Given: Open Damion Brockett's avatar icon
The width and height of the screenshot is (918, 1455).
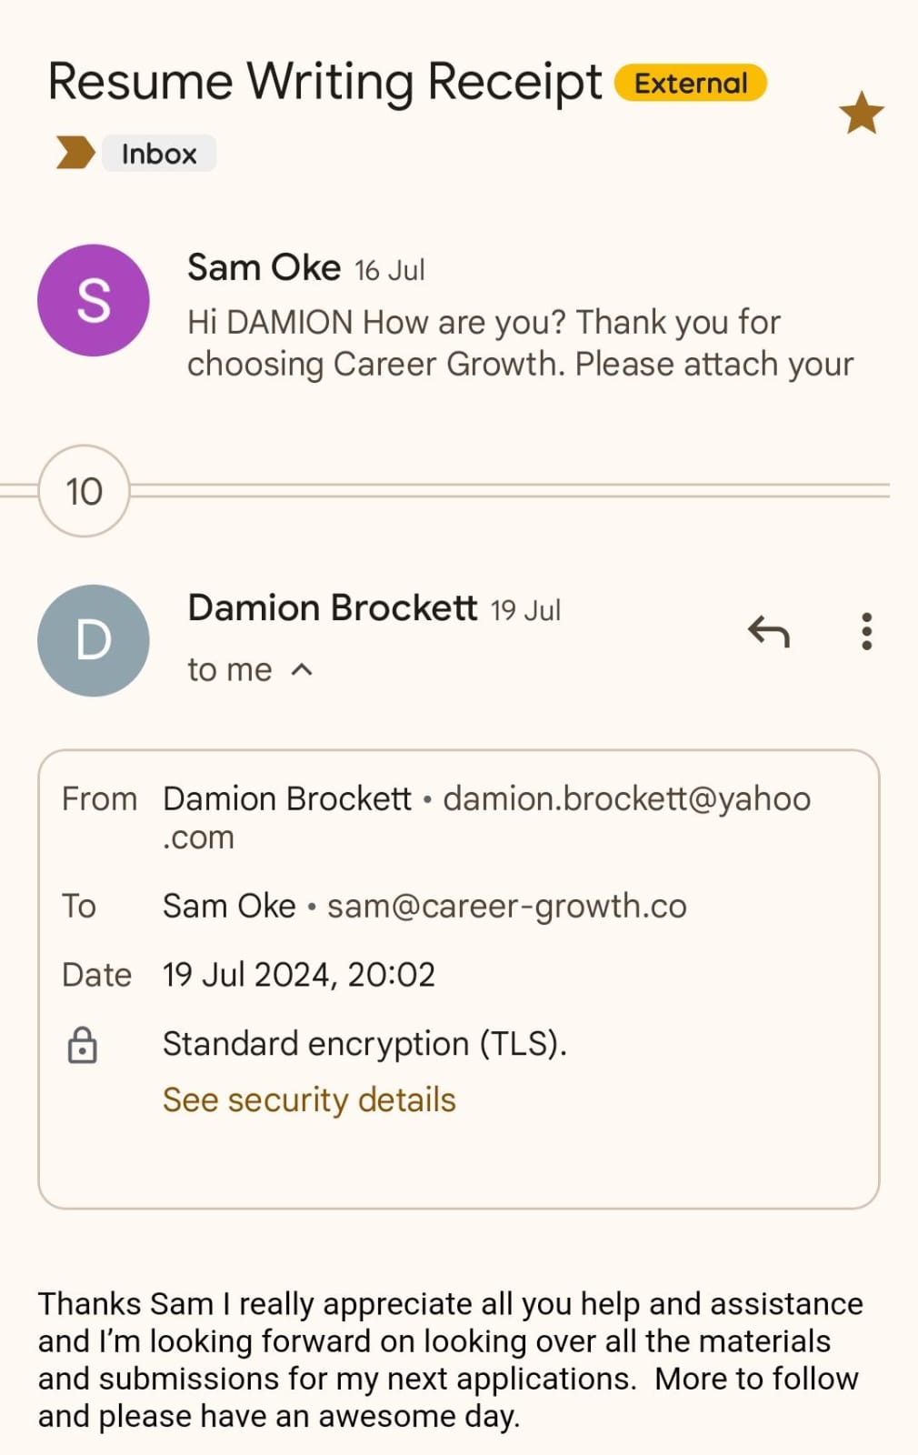Looking at the screenshot, I should pos(94,640).
